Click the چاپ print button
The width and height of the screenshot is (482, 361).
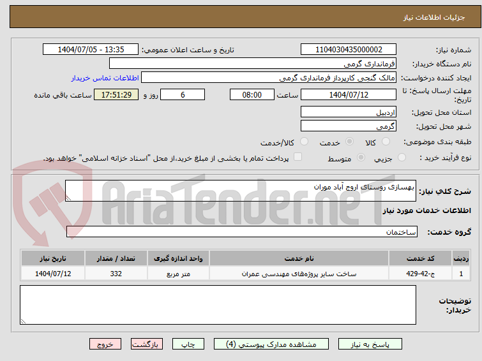tap(188, 344)
